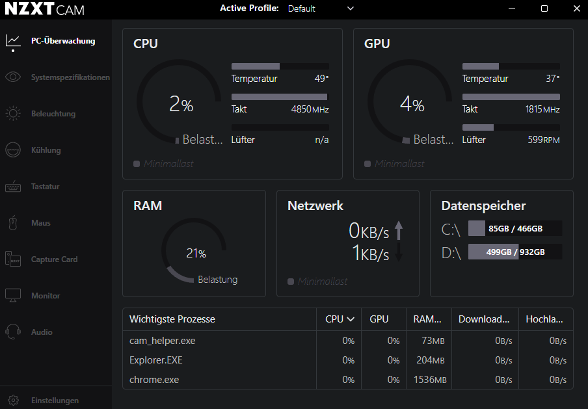Image resolution: width=588 pixels, height=409 pixels.
Task: Click the D:\ drive usage bar
Action: pyautogui.click(x=515, y=252)
